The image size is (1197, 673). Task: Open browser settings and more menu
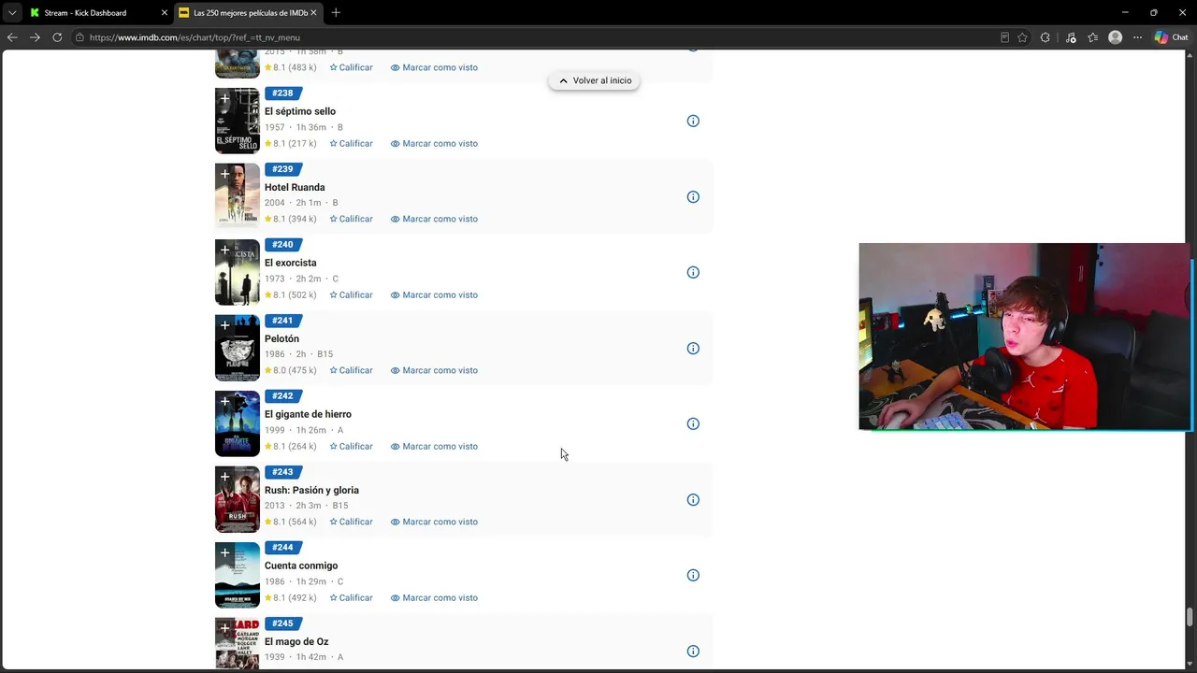1137,37
